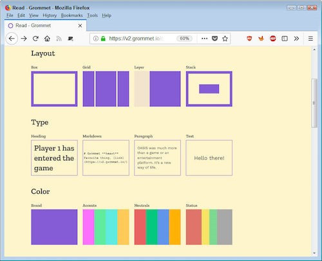This screenshot has width=322, height=261.
Task: Click the Firefox logo in title bar
Action: pos(8,8)
